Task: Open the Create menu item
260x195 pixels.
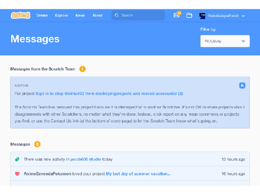Action: pos(42,15)
